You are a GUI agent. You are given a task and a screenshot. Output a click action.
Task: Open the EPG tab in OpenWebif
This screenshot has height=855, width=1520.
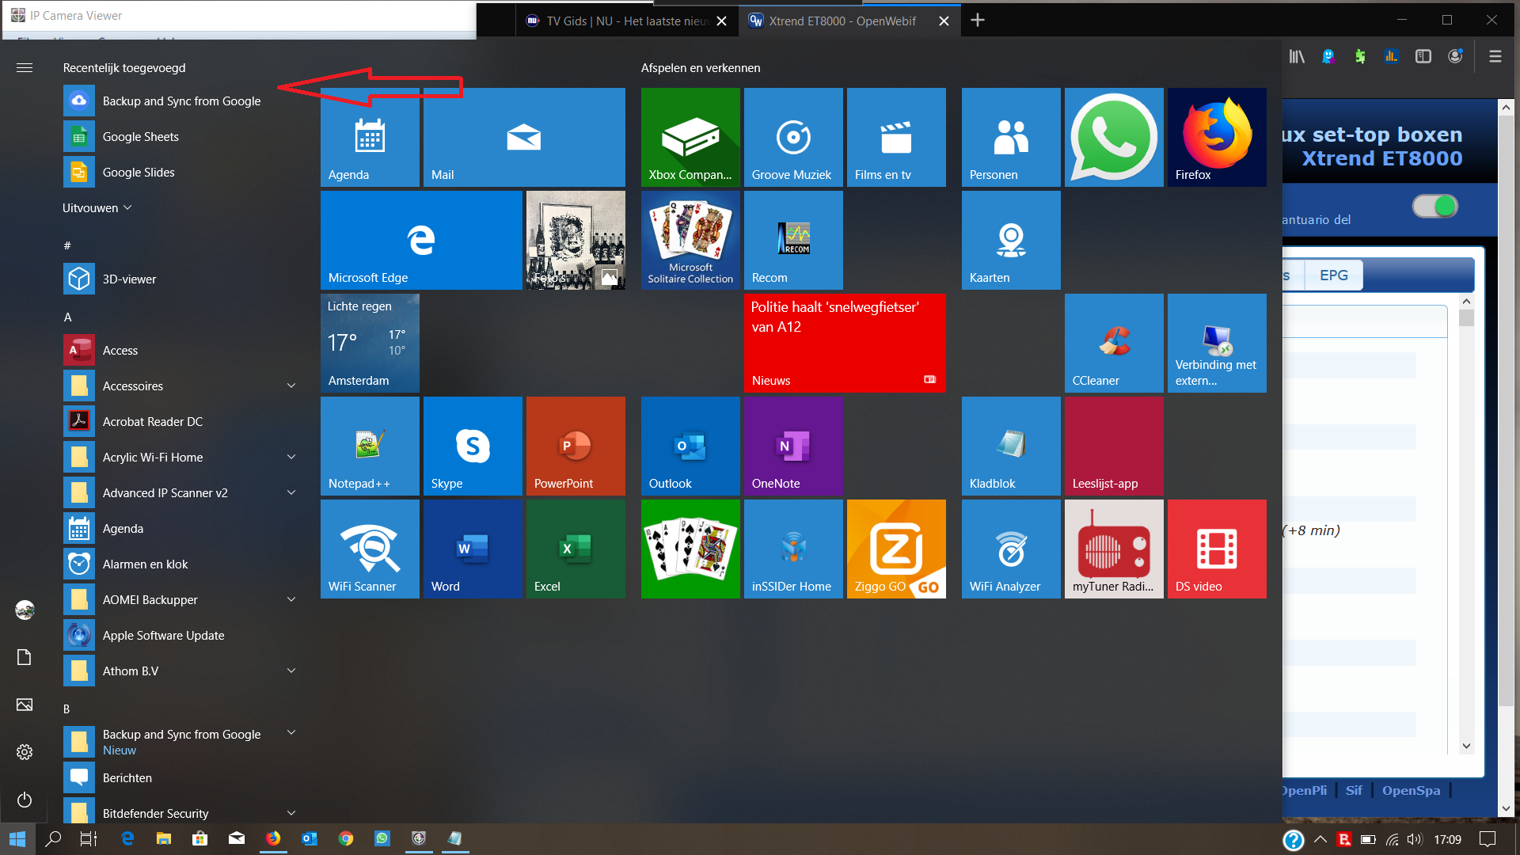[x=1333, y=275]
